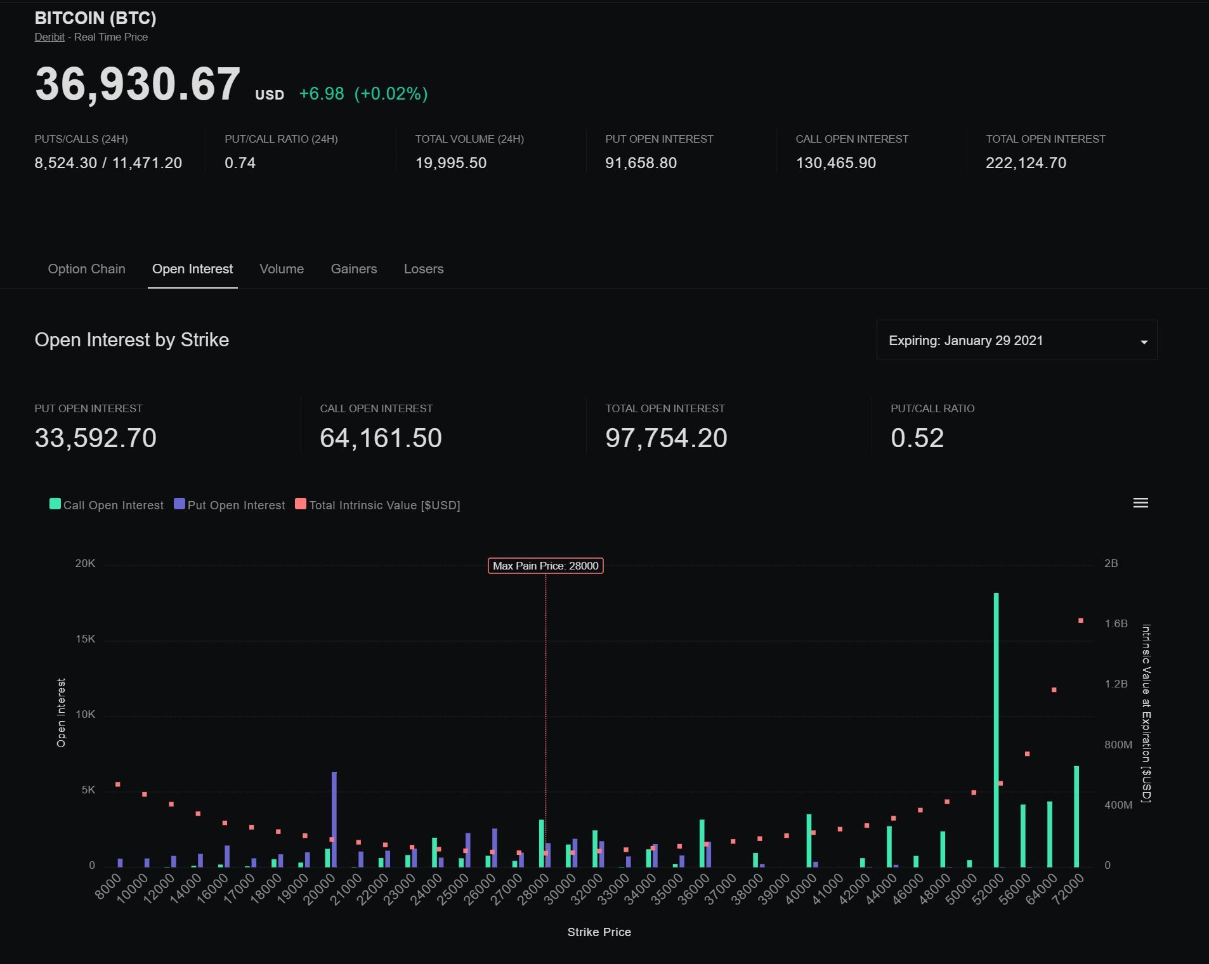
Task: Open the Losers tab
Action: [x=424, y=269]
